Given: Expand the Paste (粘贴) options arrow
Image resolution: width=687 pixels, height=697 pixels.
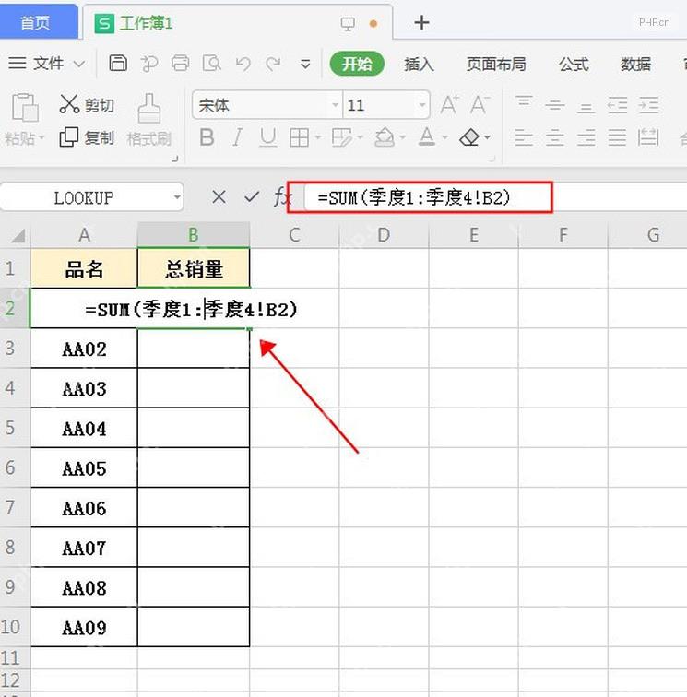Looking at the screenshot, I should pos(41,137).
